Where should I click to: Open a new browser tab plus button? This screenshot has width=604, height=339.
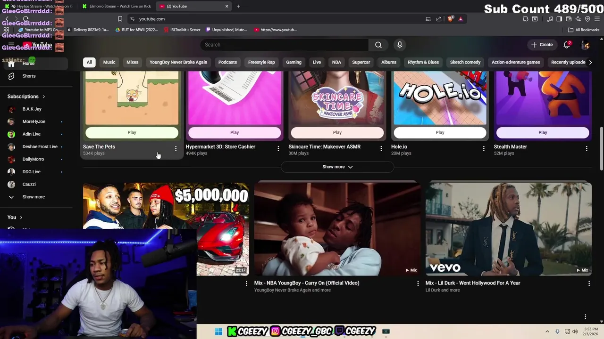click(x=238, y=6)
